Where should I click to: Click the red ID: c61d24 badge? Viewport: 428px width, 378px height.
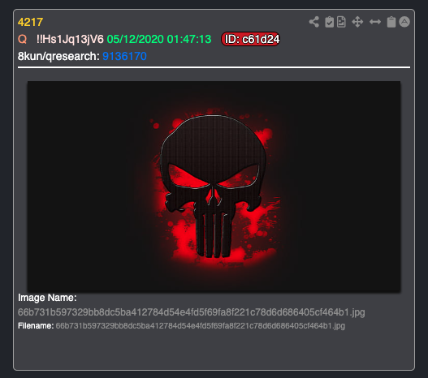coord(251,39)
